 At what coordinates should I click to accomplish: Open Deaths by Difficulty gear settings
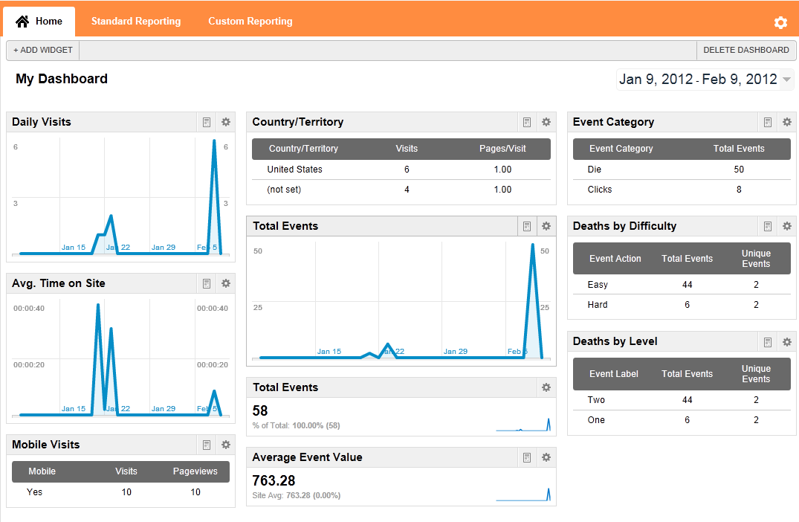787,226
